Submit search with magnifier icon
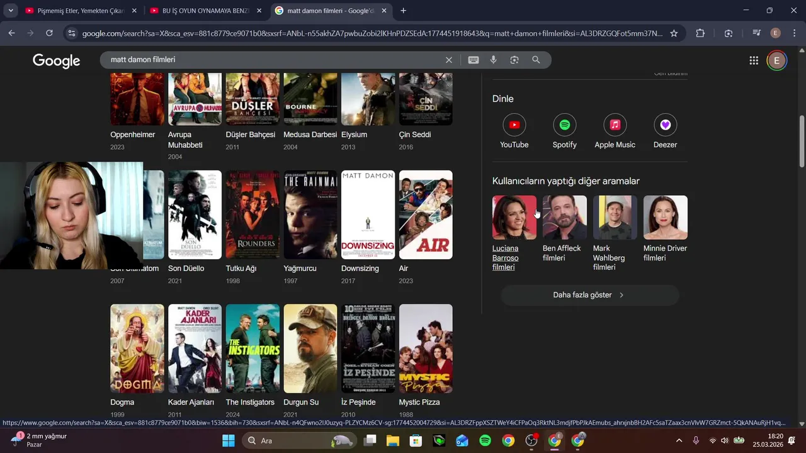Screen dimensions: 806x453 536,60
